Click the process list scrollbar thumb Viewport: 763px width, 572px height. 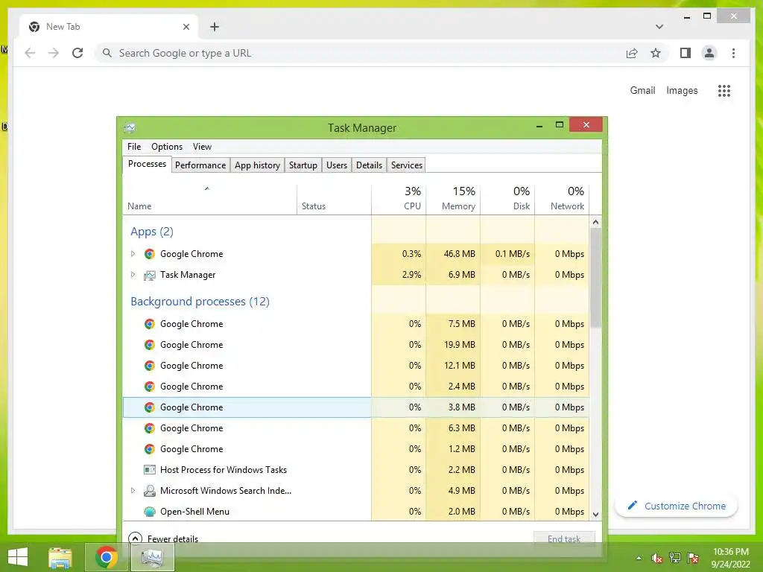coord(595,278)
